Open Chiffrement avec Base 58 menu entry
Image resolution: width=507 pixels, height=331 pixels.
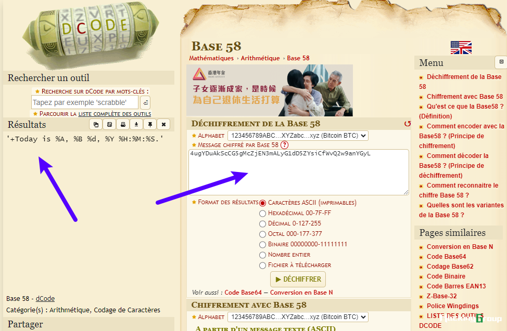465,97
